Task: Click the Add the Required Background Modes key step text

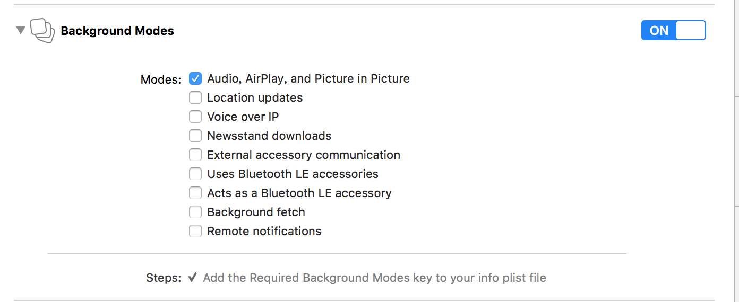Action: [374, 278]
